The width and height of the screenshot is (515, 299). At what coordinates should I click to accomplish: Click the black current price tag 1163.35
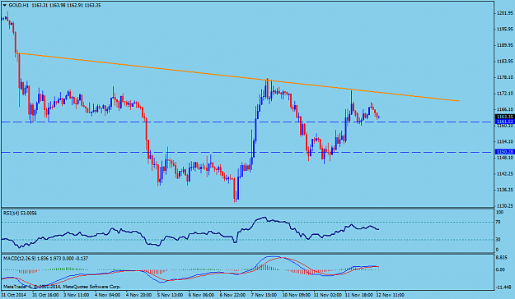[x=504, y=117]
